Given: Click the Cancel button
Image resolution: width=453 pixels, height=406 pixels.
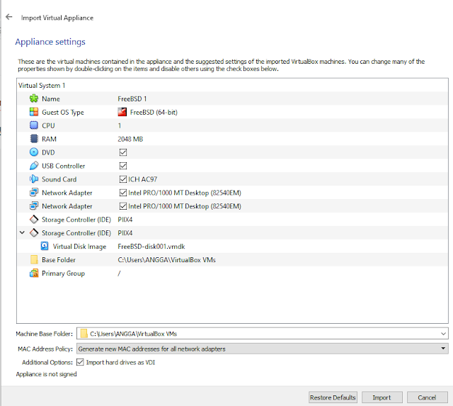Looking at the screenshot, I should pos(427,397).
